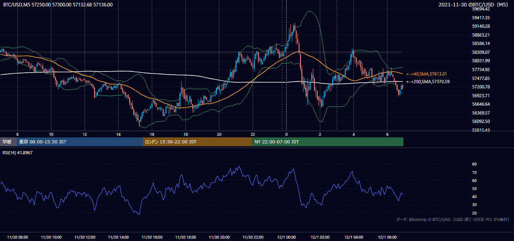Click price axis value 57754.92

(481, 69)
